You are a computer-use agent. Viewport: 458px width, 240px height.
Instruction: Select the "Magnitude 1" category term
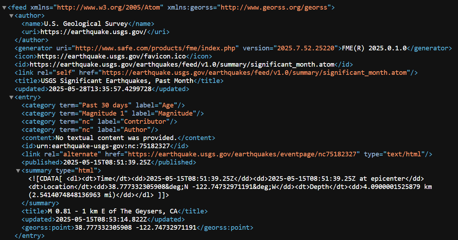coord(105,113)
